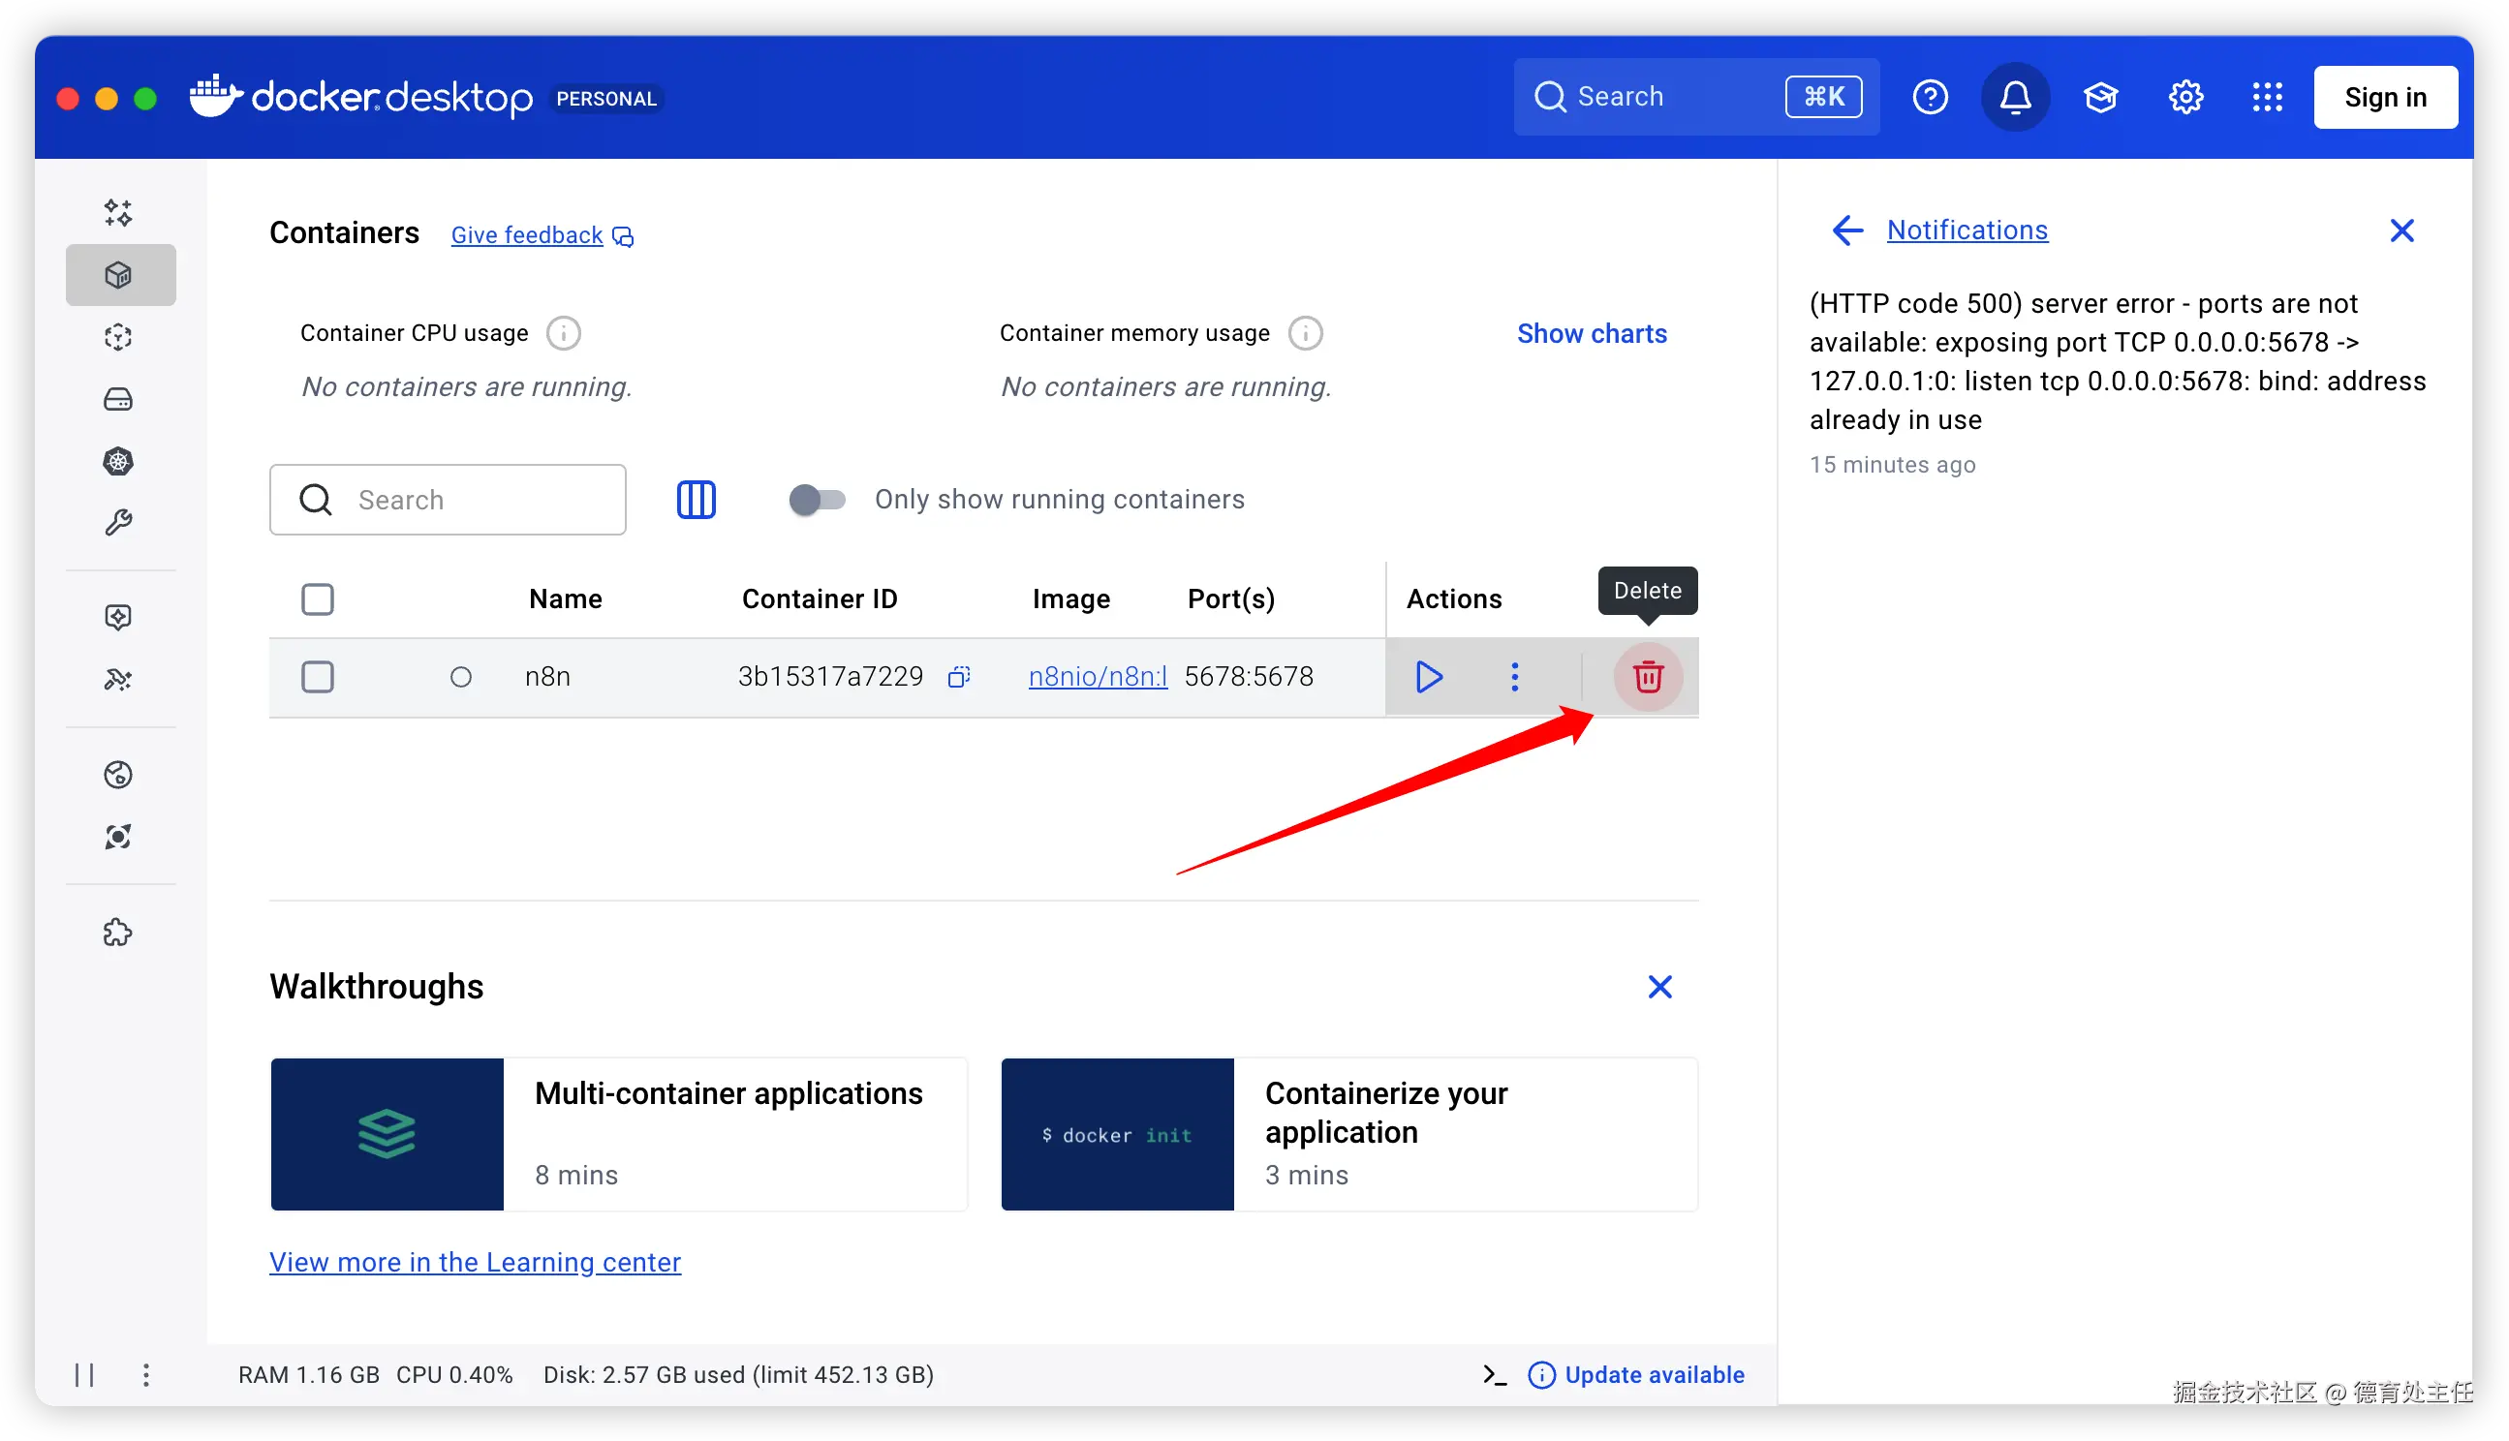Open column display options button
The height and width of the screenshot is (1441, 2509).
(x=696, y=500)
